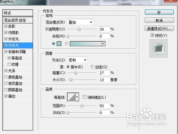
Task: Select the gradient radio button
Action: (x=67, y=44)
